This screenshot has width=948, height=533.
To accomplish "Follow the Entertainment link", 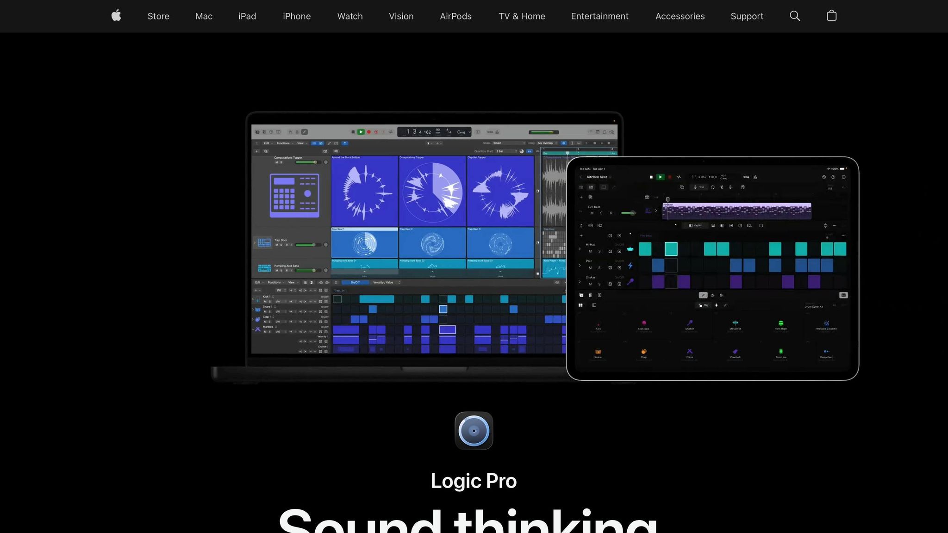I will (x=599, y=16).
